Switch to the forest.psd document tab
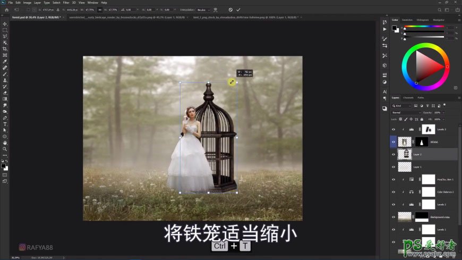 coord(36,18)
